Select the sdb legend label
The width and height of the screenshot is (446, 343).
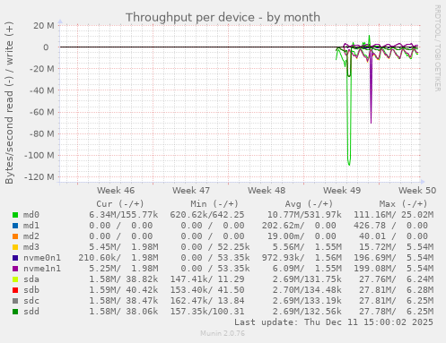pos(31,290)
